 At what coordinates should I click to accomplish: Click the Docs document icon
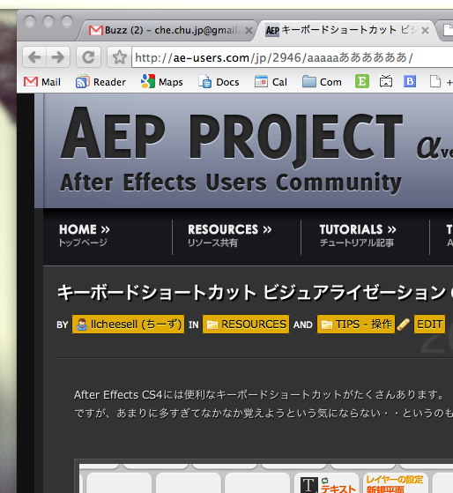(x=204, y=82)
